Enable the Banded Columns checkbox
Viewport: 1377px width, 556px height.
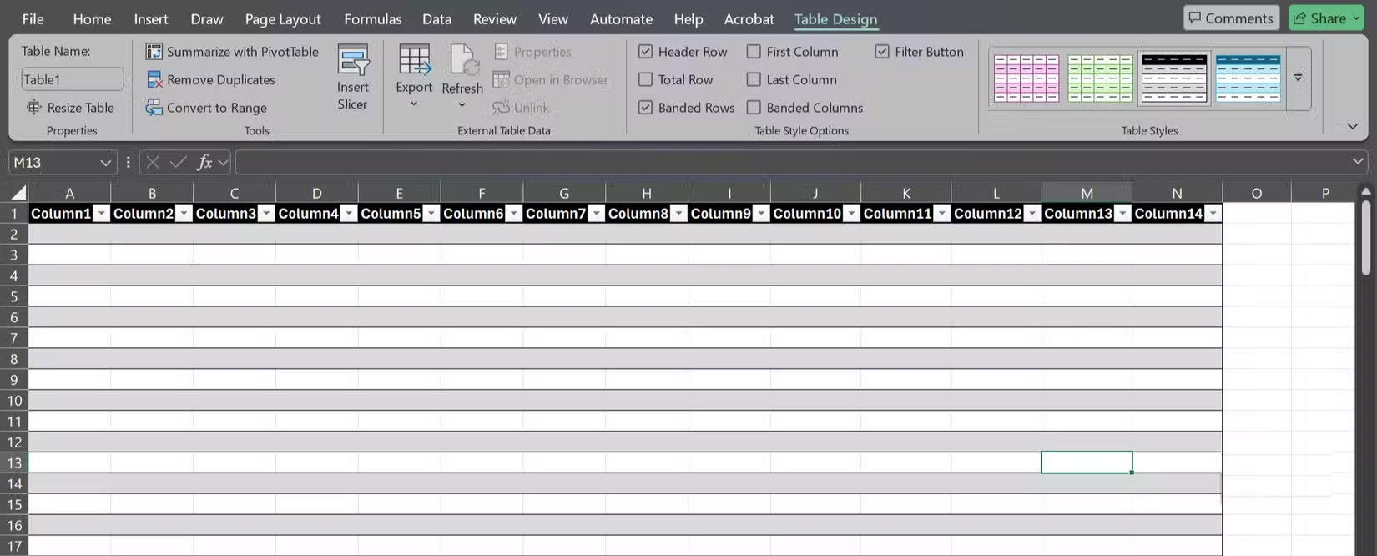754,108
